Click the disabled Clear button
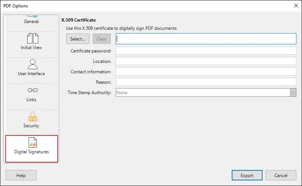 pyautogui.click(x=102, y=39)
